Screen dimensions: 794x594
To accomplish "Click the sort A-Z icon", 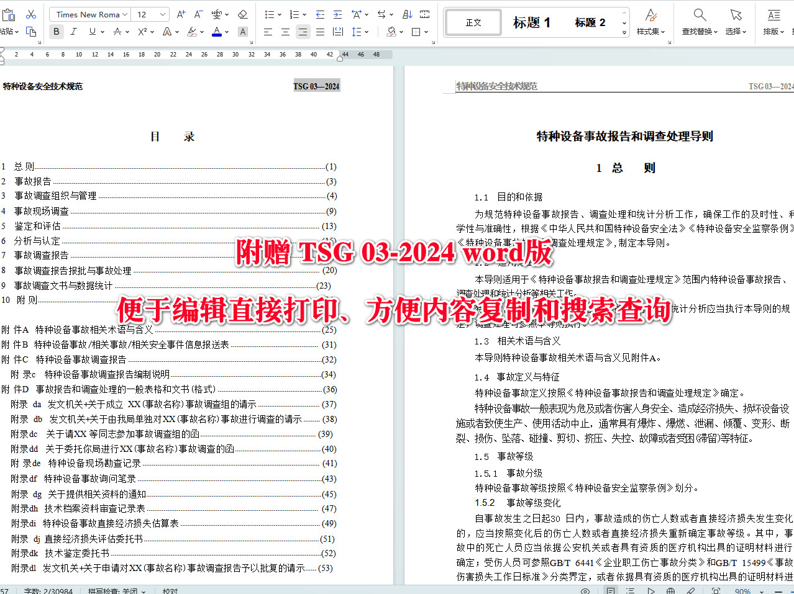I will (x=408, y=14).
